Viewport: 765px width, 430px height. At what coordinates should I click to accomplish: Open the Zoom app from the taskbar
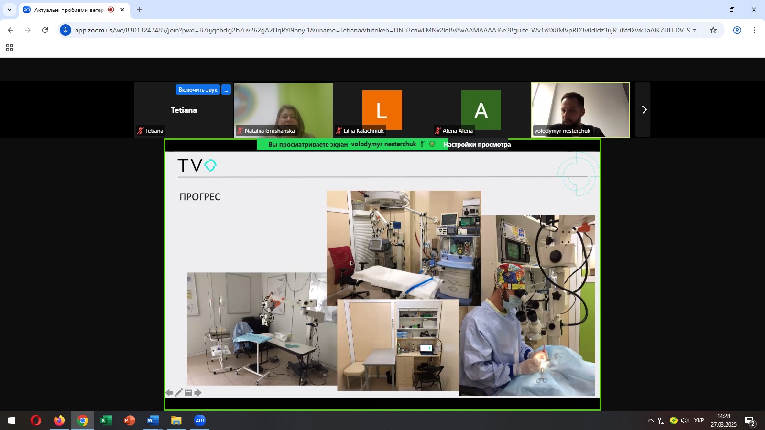pos(200,421)
